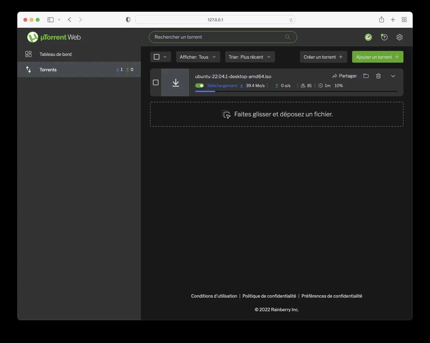Screen dimensions: 430x343
Task: Click the 10% progress value
Action: tap(339, 86)
